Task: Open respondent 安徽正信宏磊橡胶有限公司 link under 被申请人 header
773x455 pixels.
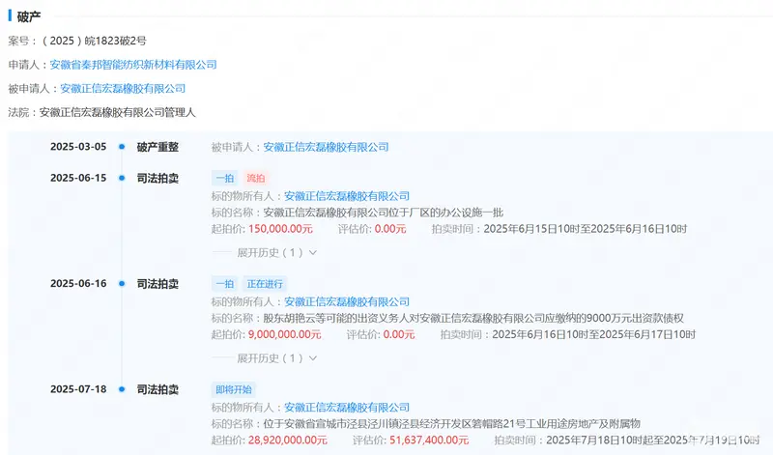Action: coord(123,89)
